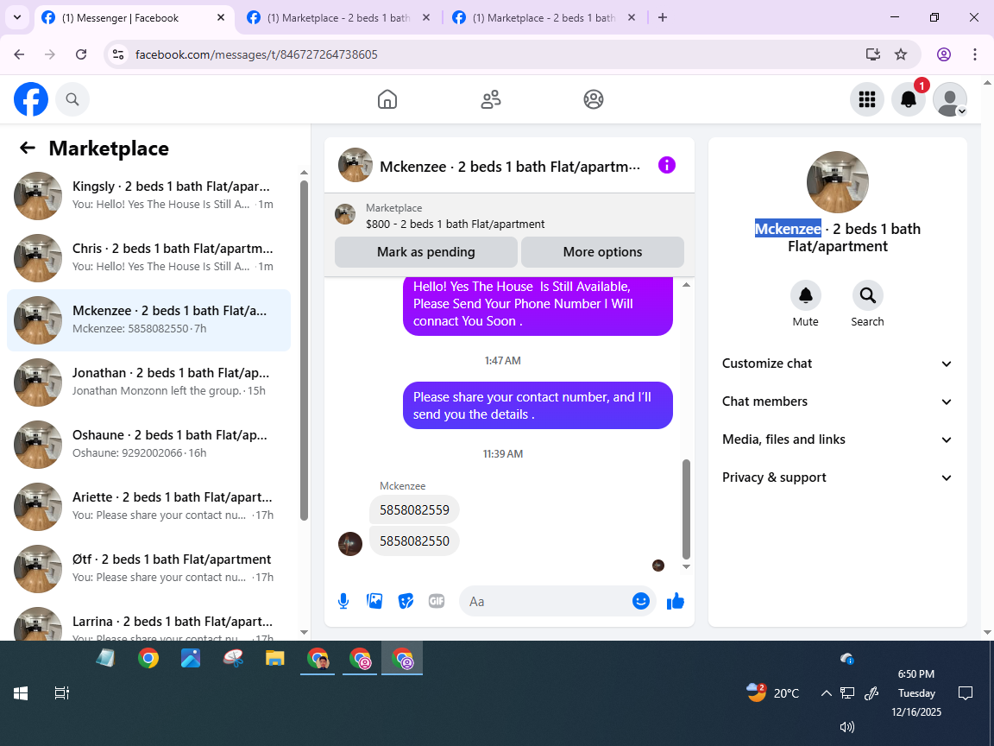994x746 pixels.
Task: Click the address bar URL
Action: click(257, 54)
